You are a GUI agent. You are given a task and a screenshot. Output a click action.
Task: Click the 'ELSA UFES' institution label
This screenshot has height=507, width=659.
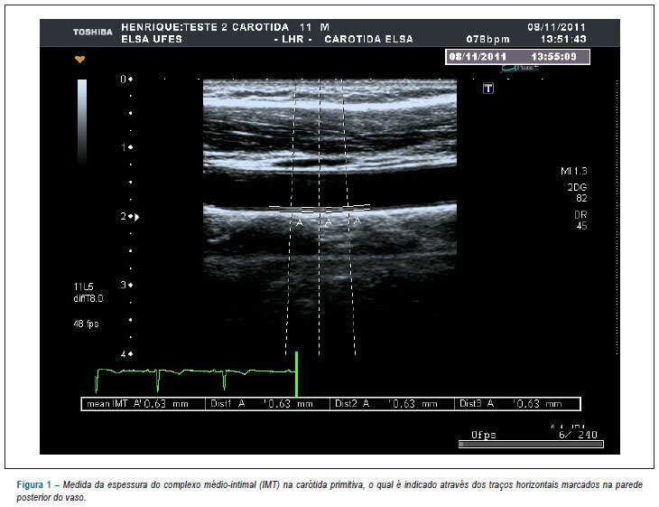[152, 39]
